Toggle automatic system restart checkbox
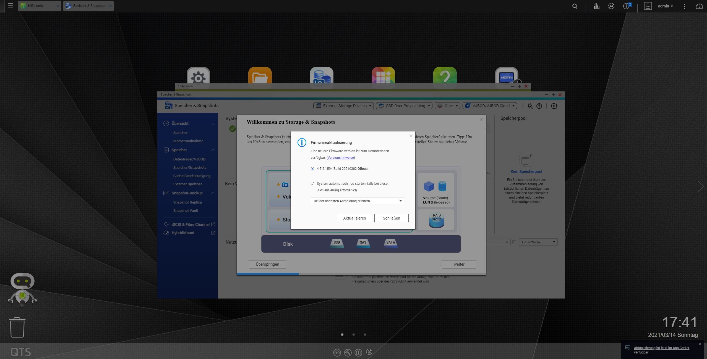The height and width of the screenshot is (359, 707). pyautogui.click(x=312, y=184)
